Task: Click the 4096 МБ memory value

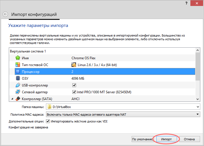Action: click(78, 79)
